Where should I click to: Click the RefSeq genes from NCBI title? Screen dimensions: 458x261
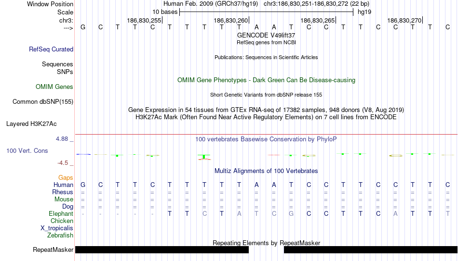click(266, 42)
